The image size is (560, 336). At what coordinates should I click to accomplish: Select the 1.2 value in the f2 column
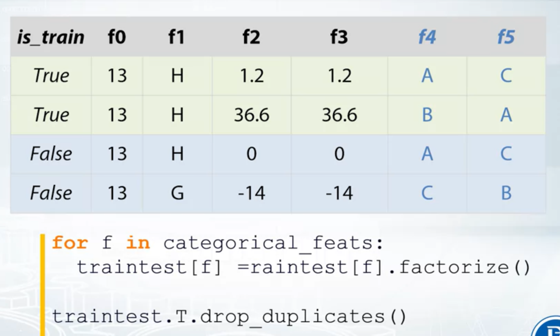point(251,76)
